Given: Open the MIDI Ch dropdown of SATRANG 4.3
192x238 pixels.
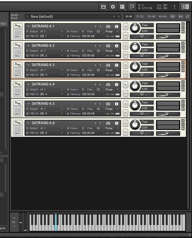Looking at the screenshot, I should coord(62,75).
